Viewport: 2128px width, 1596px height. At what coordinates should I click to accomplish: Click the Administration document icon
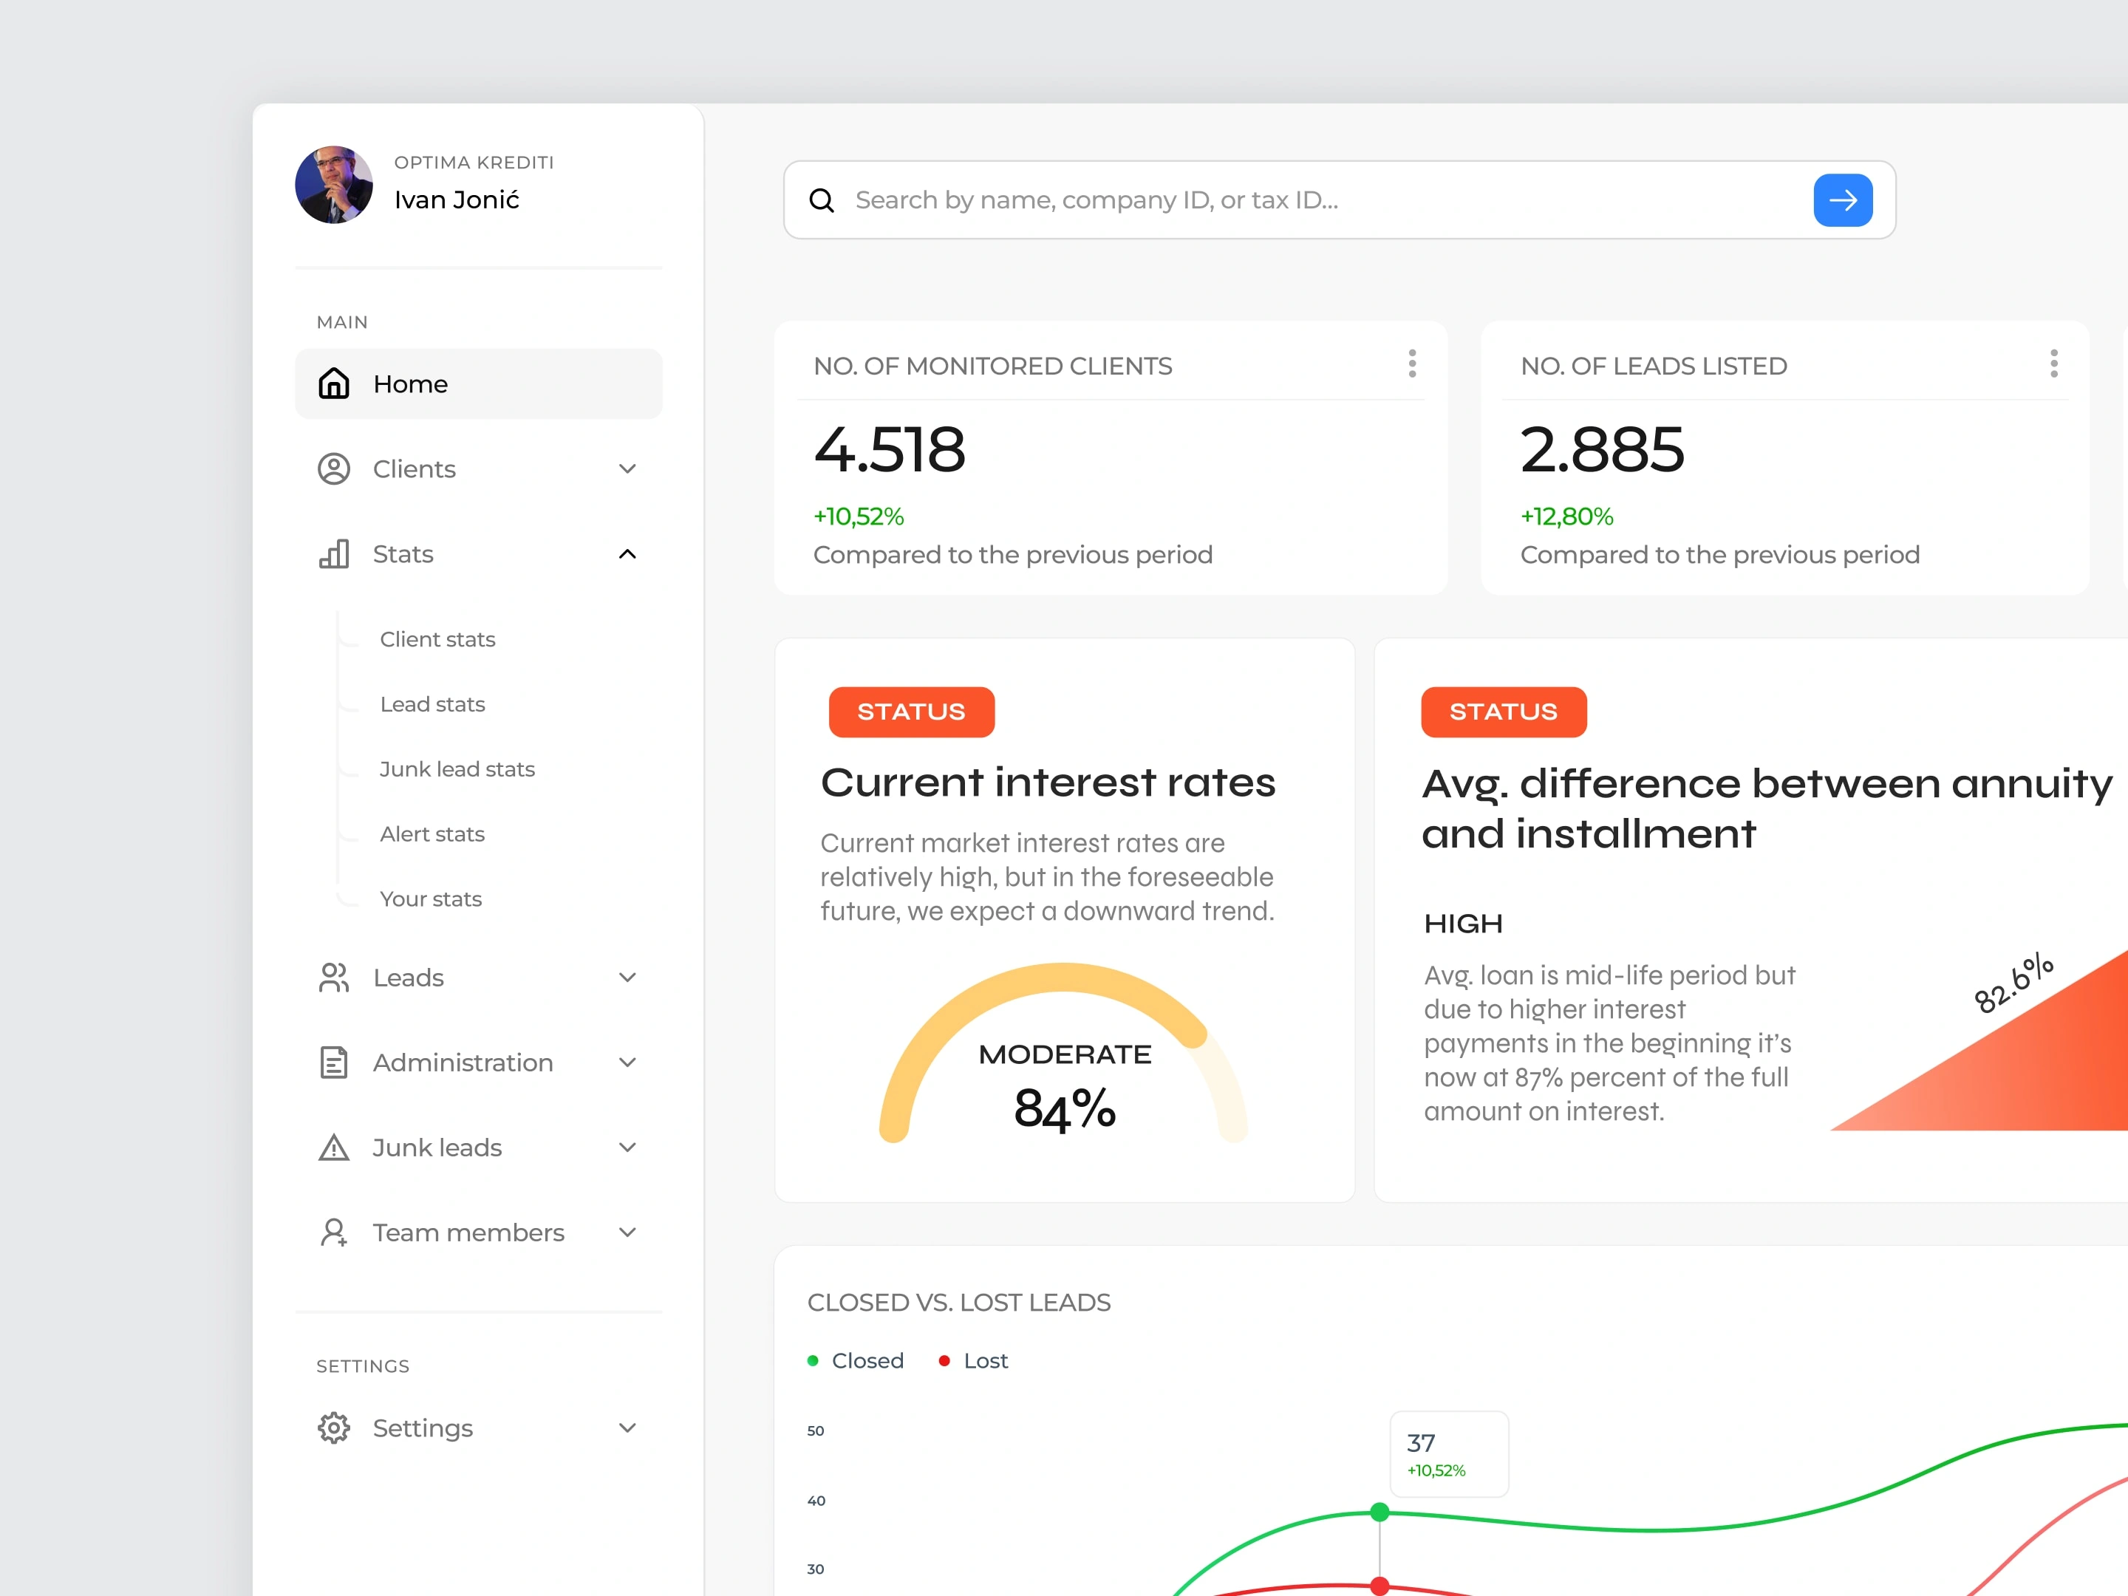click(334, 1062)
